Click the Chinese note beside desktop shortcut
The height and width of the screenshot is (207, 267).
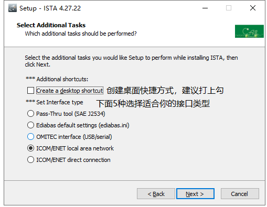coord(165,91)
